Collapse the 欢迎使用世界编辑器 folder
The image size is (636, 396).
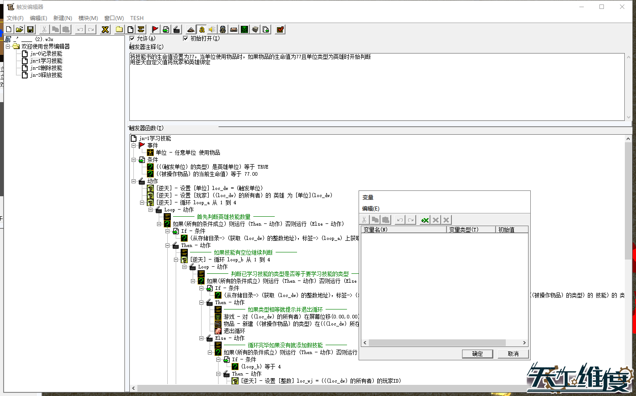[8, 46]
